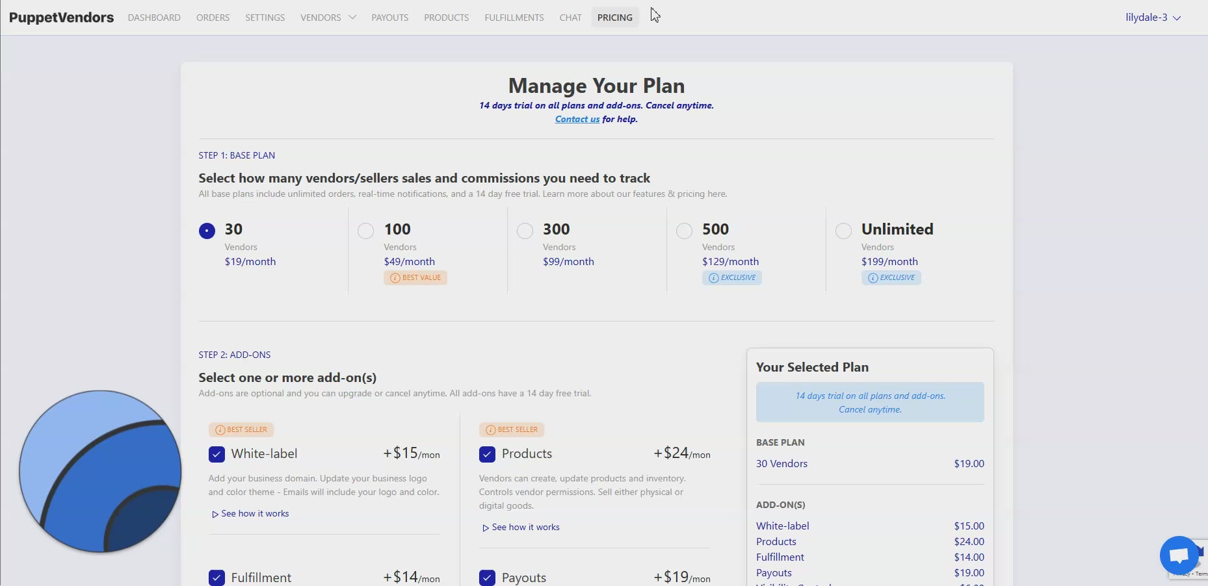Click the Exclusive badge under 500 Vendors
Image resolution: width=1208 pixels, height=586 pixels.
point(732,277)
